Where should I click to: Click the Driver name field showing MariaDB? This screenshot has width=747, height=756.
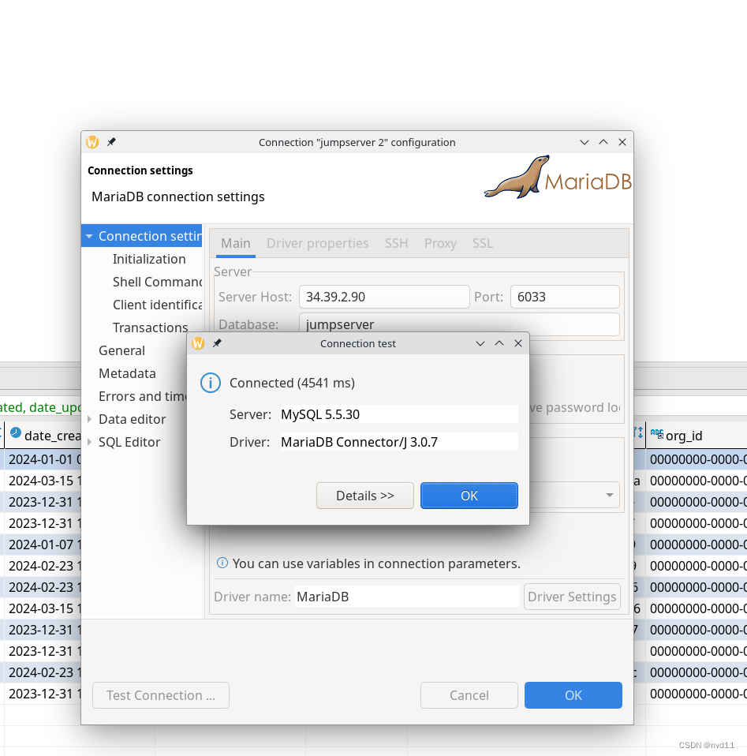coord(407,597)
